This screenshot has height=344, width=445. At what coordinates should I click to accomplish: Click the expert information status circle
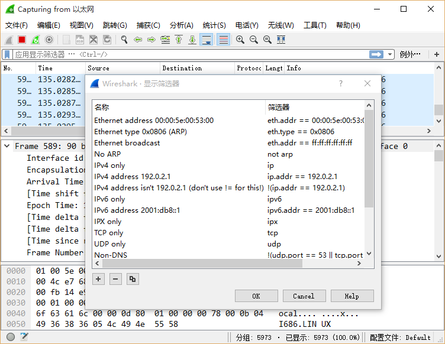pyautogui.click(x=11, y=337)
